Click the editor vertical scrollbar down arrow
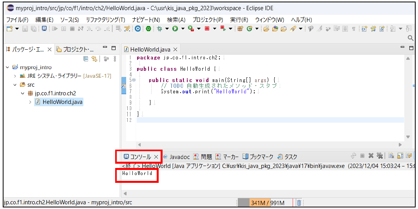 [x=408, y=137]
